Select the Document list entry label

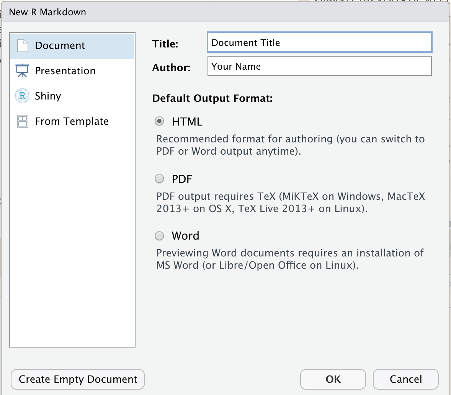[x=60, y=46]
